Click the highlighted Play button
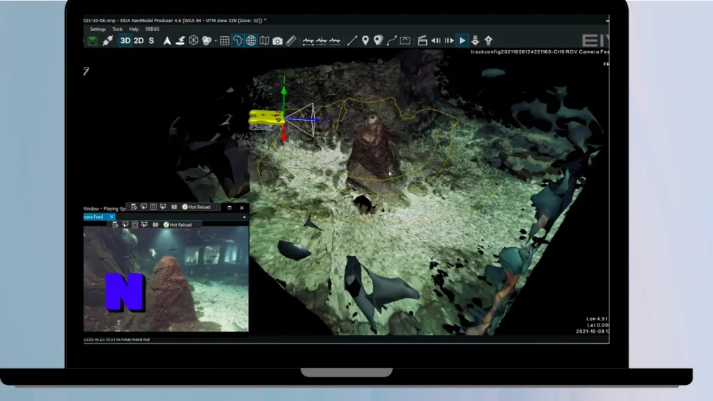Viewport: 713px width, 401px height. 462,40
